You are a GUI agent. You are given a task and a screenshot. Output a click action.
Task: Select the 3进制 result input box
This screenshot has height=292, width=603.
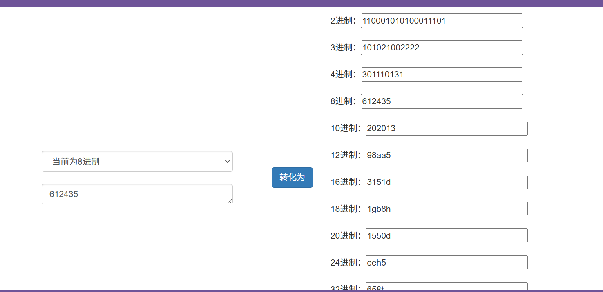pyautogui.click(x=441, y=48)
